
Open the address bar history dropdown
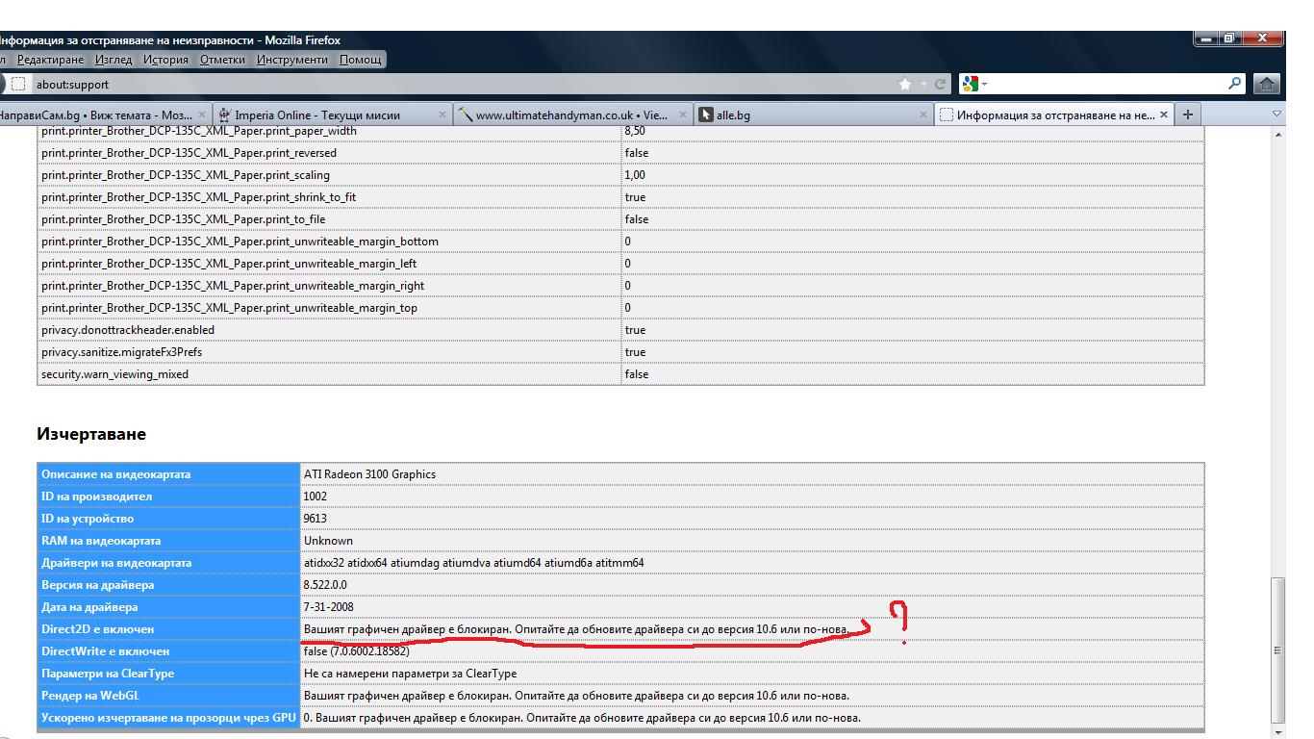(923, 85)
